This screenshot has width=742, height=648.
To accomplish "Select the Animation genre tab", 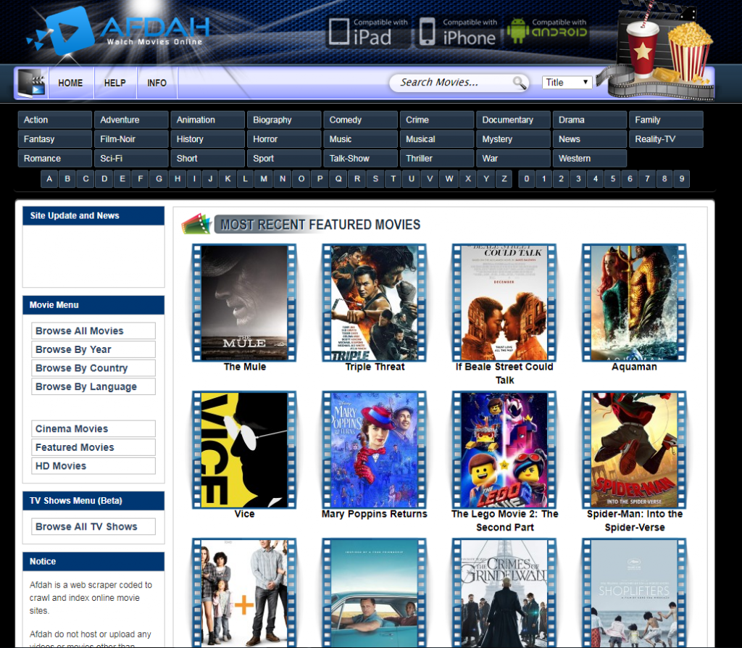I will tap(208, 120).
